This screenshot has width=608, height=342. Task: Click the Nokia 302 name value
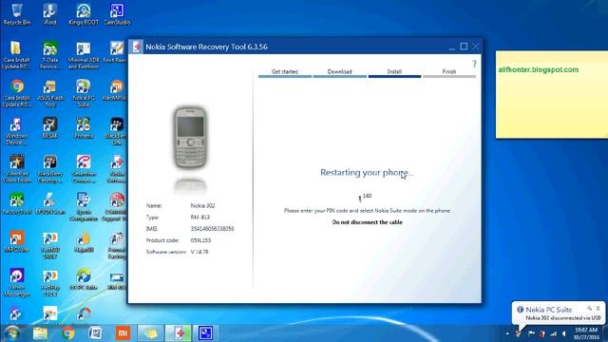[202, 206]
